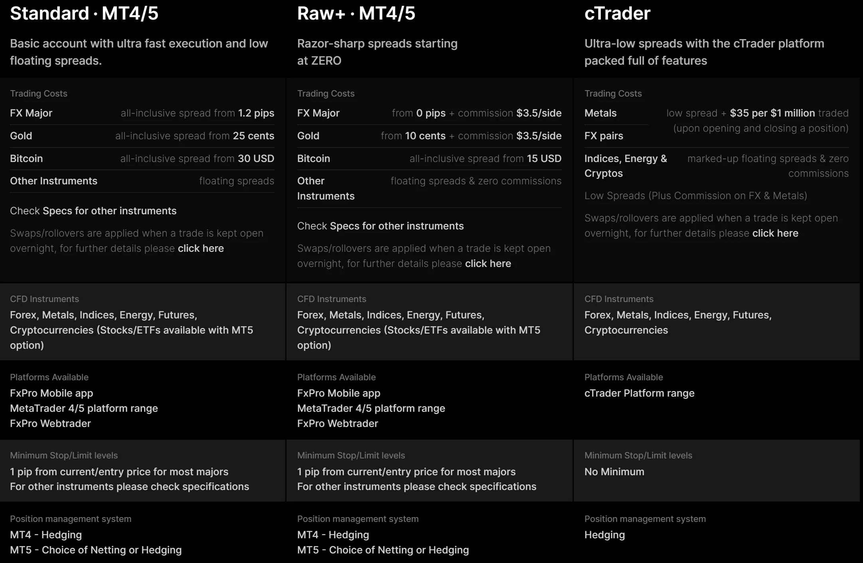Click Raw+ Bitcoin 15 USD spread row

coord(429,159)
